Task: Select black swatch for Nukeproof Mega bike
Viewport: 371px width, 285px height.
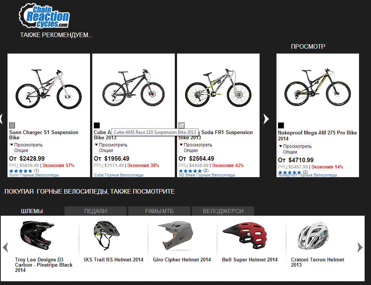Action: click(281, 125)
